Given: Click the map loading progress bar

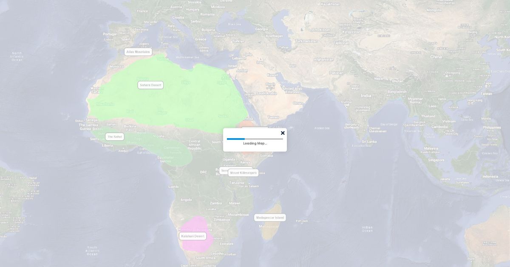Looking at the screenshot, I should (255, 139).
